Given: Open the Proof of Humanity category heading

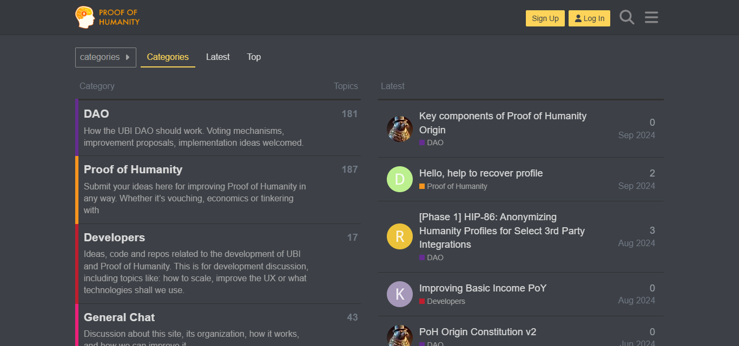Looking at the screenshot, I should tap(133, 169).
